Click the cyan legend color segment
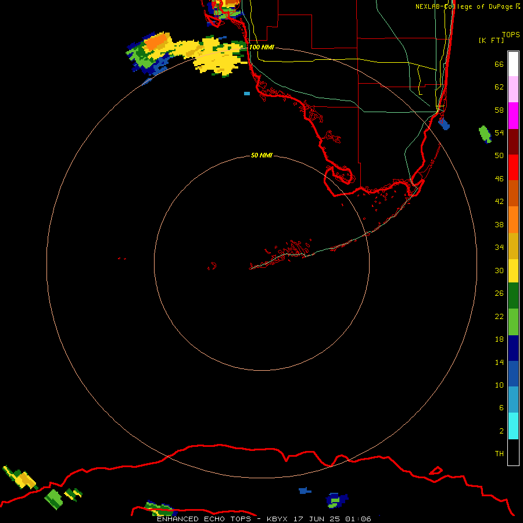Image resolution: width=523 pixels, height=523 pixels. point(513,426)
